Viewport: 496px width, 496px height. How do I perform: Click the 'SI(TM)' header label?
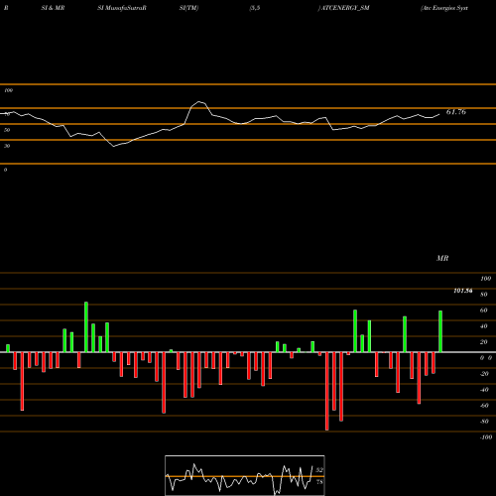(188, 8)
